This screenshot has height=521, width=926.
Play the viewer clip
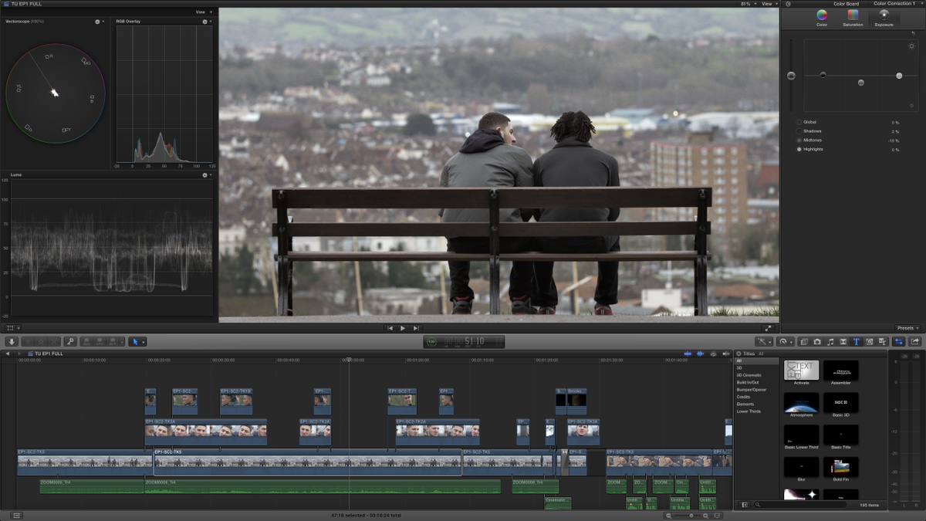pos(402,328)
